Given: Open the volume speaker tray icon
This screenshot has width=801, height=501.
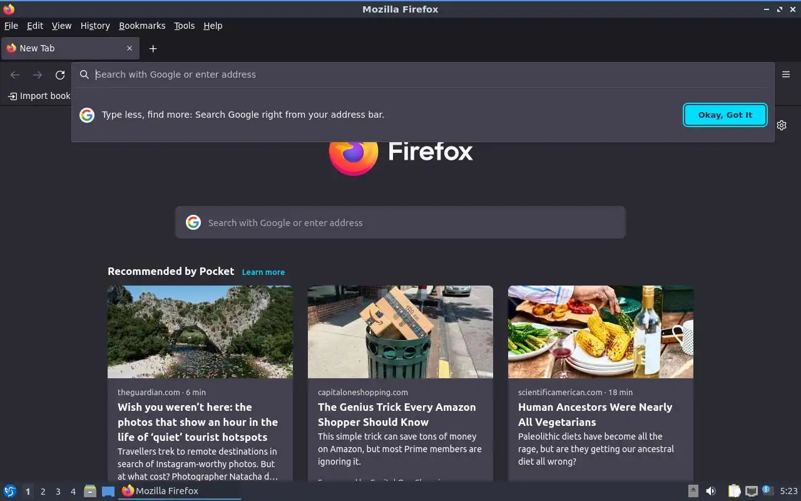Looking at the screenshot, I should pyautogui.click(x=711, y=491).
